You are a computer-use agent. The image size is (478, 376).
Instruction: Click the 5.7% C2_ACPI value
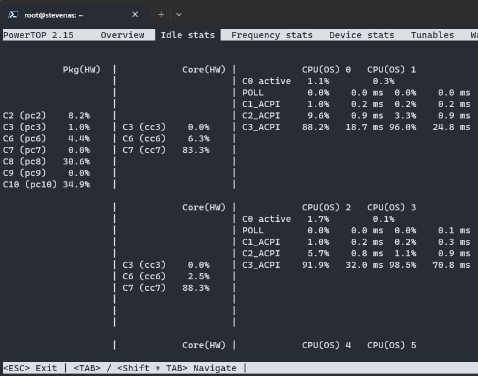[318, 253]
